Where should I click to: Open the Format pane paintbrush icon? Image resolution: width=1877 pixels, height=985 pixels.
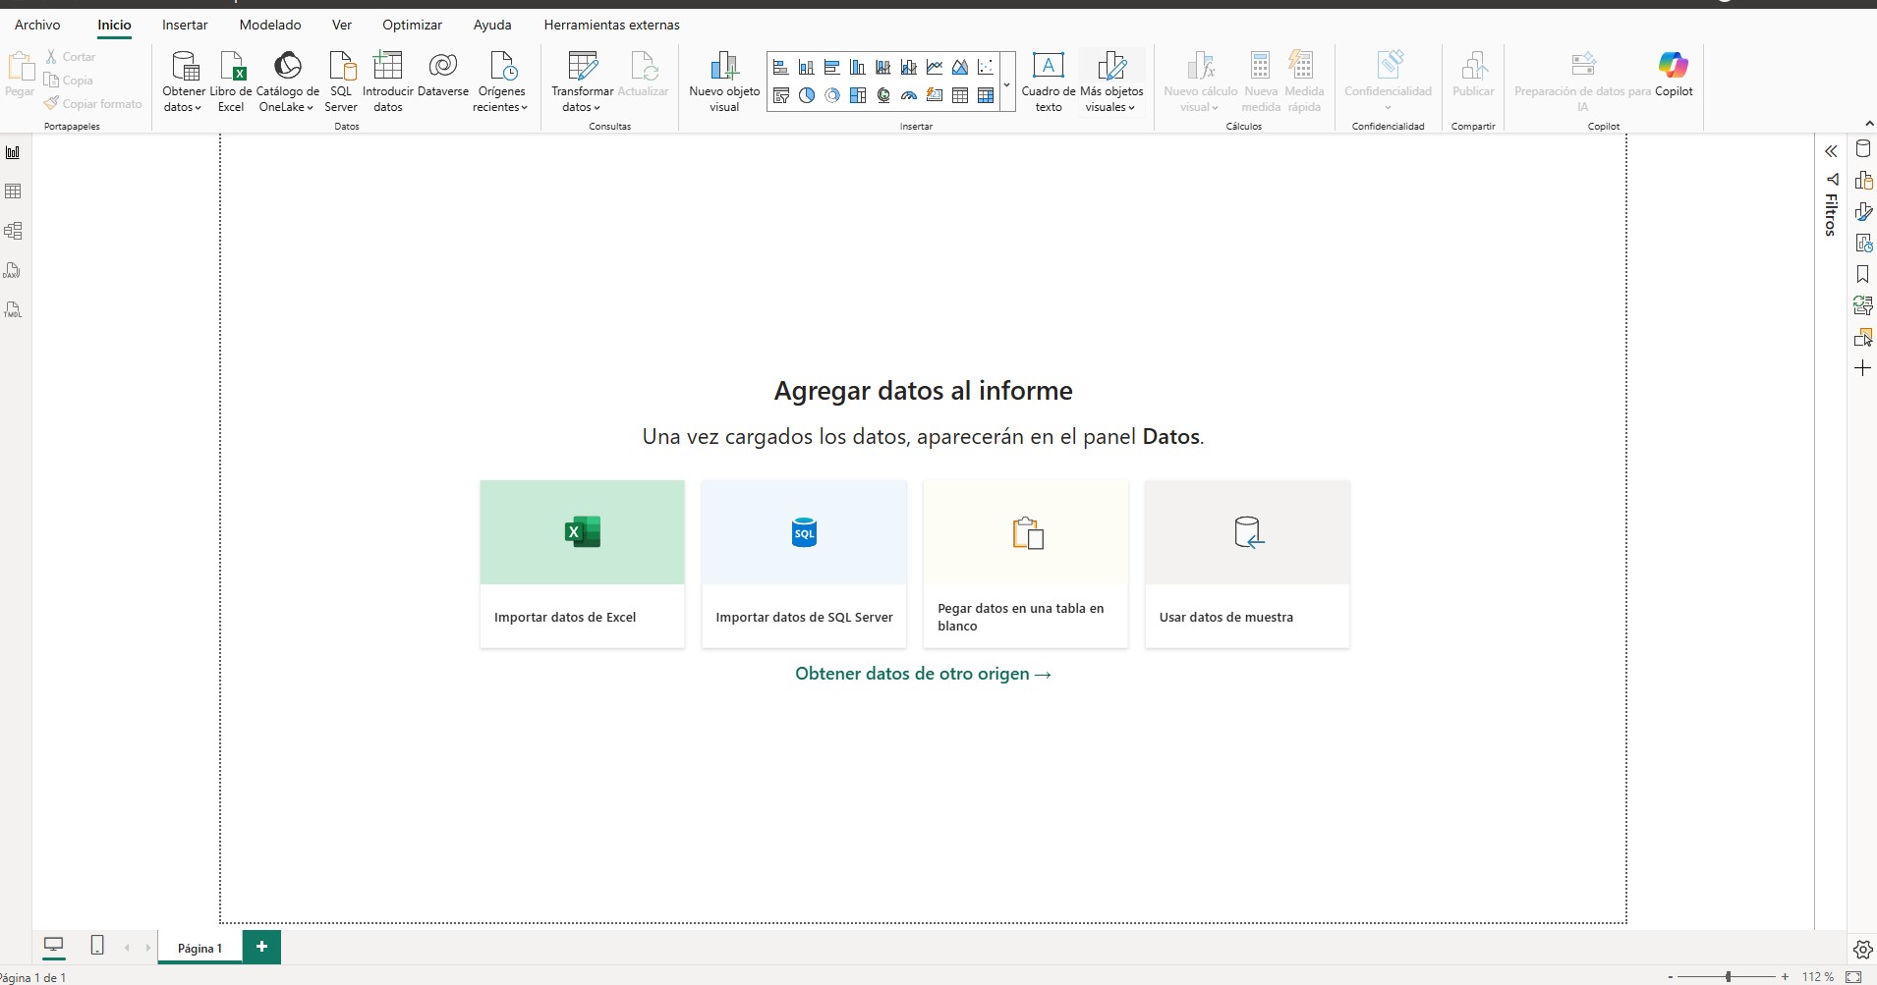(1863, 212)
